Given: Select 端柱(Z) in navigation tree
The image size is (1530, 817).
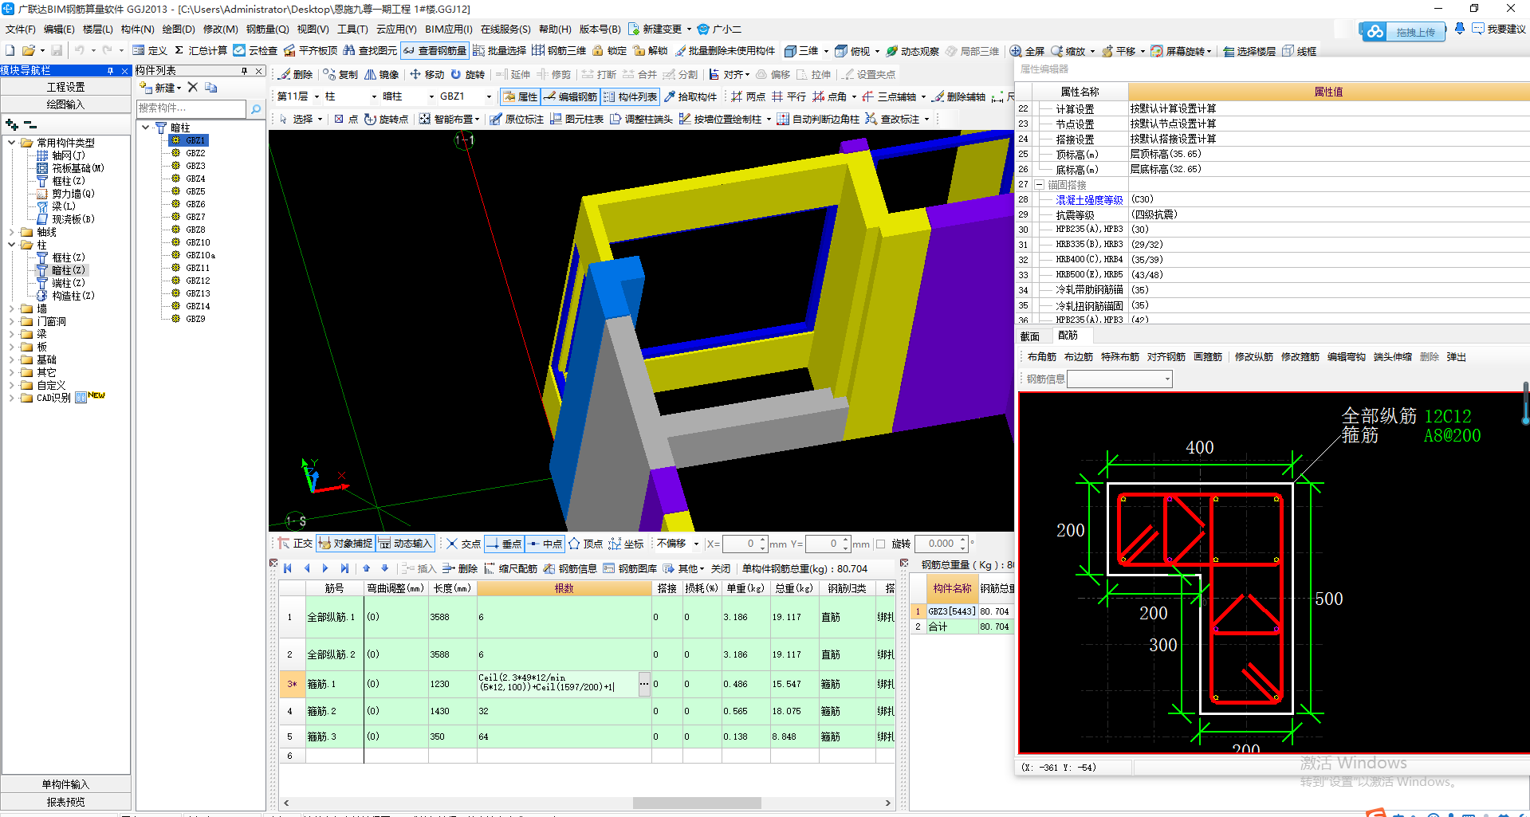Looking at the screenshot, I should [68, 283].
